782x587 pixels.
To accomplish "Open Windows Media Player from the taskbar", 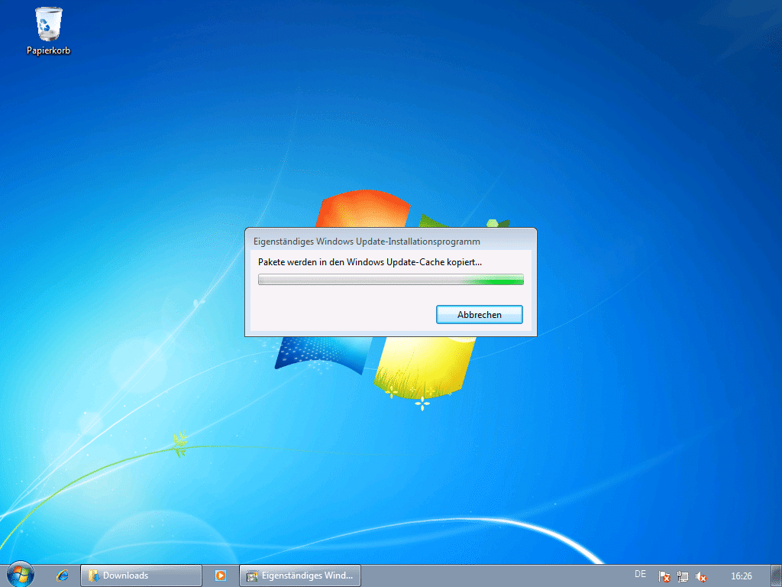I will tap(221, 576).
